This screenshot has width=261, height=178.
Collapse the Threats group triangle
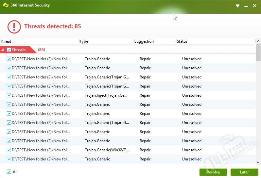[3, 50]
